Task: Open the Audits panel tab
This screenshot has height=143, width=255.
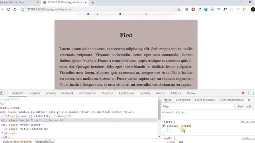Action: point(160,93)
